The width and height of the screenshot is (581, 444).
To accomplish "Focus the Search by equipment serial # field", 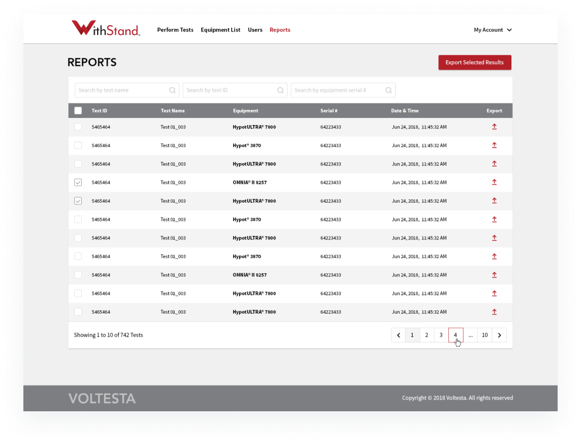I will (343, 91).
